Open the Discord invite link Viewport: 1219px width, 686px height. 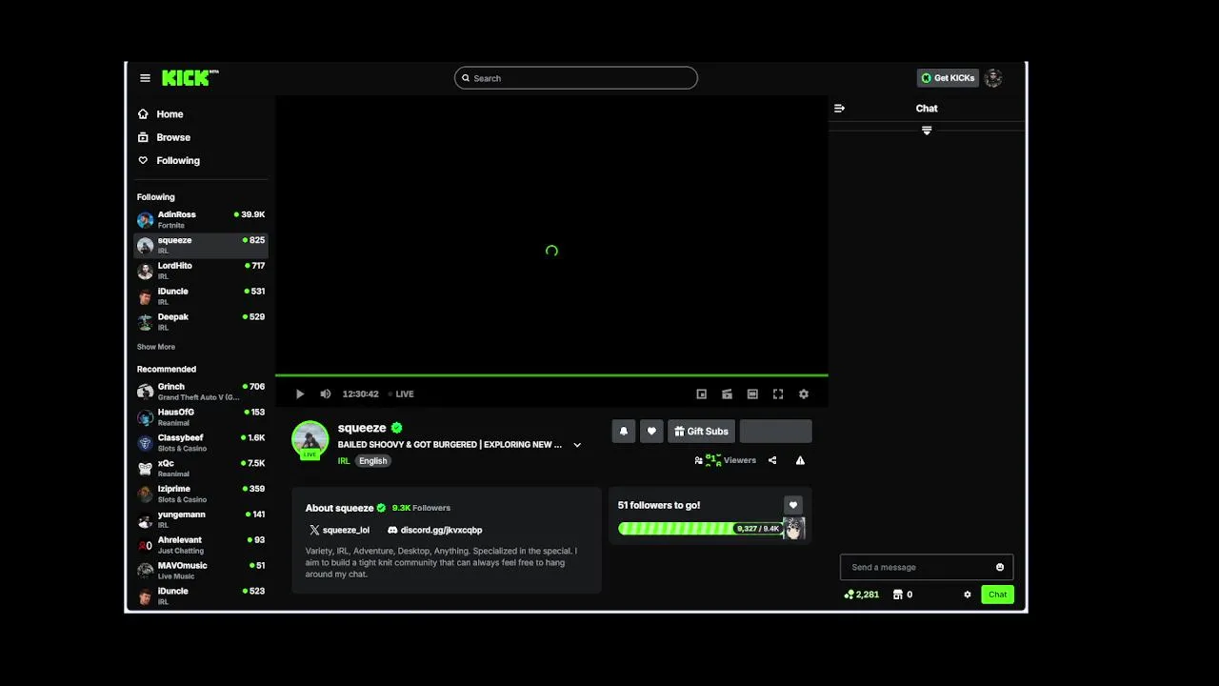[x=435, y=530]
